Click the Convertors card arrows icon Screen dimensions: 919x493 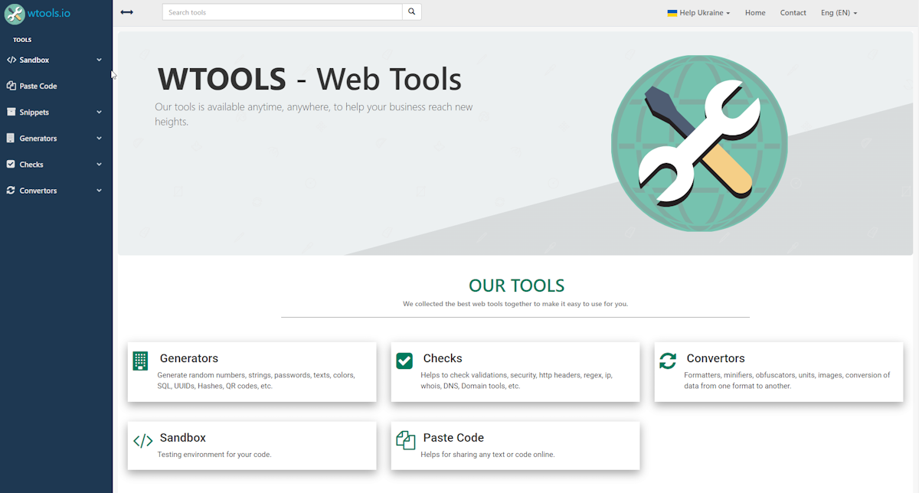pos(668,361)
